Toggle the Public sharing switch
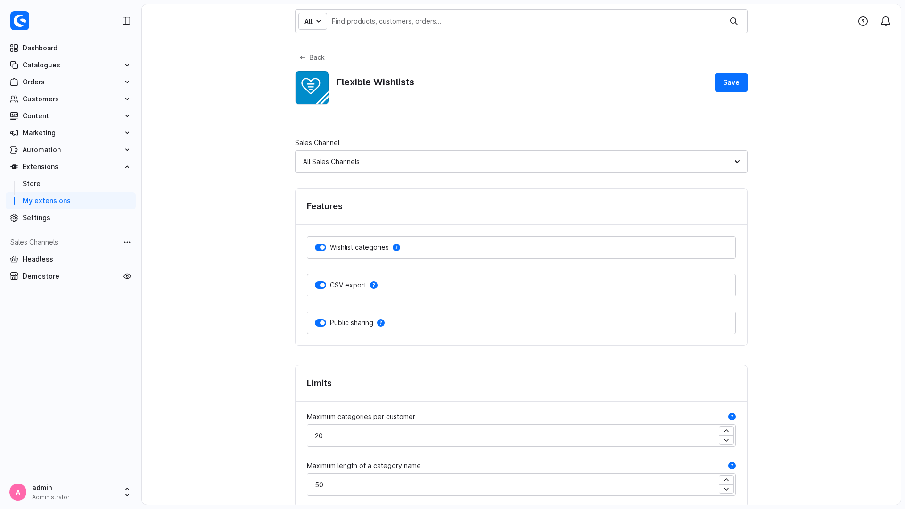 pyautogui.click(x=321, y=323)
